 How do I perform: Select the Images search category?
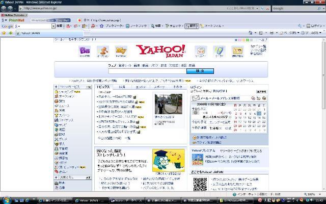click(137, 65)
